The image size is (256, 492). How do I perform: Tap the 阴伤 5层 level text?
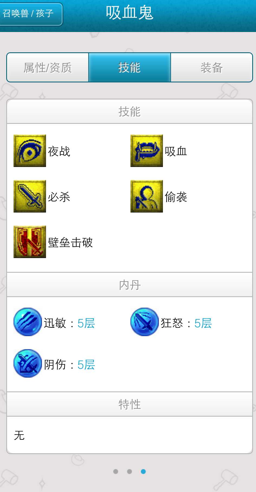point(86,365)
